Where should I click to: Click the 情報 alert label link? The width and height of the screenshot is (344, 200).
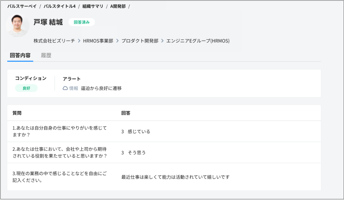pyautogui.click(x=74, y=88)
